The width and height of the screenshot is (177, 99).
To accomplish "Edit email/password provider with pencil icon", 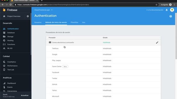I will click(x=157, y=43).
